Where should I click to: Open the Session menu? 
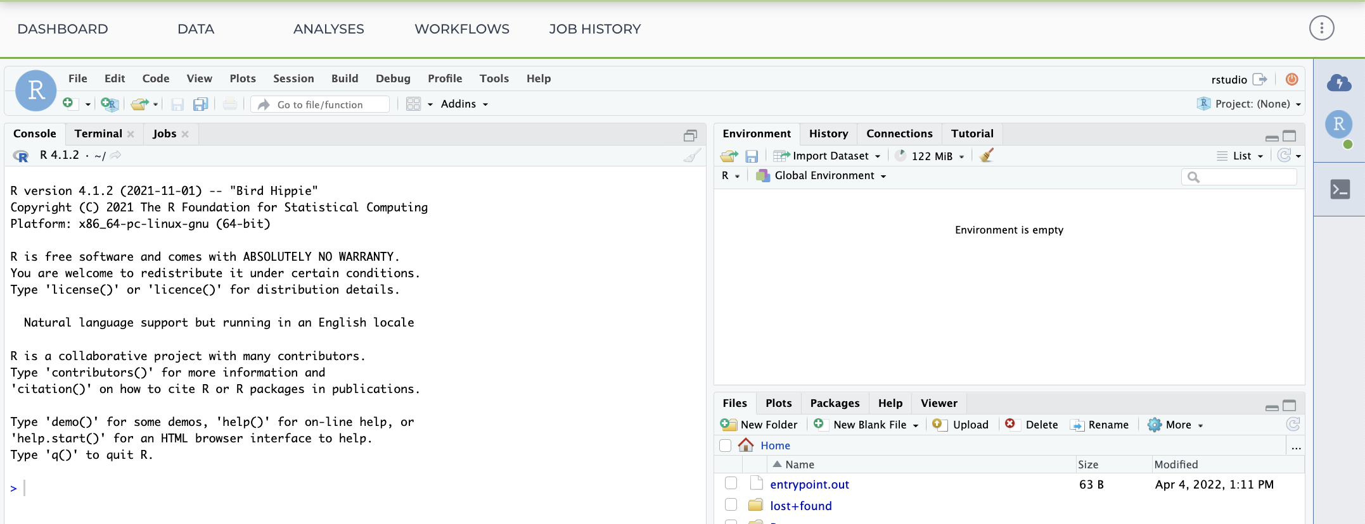[293, 78]
